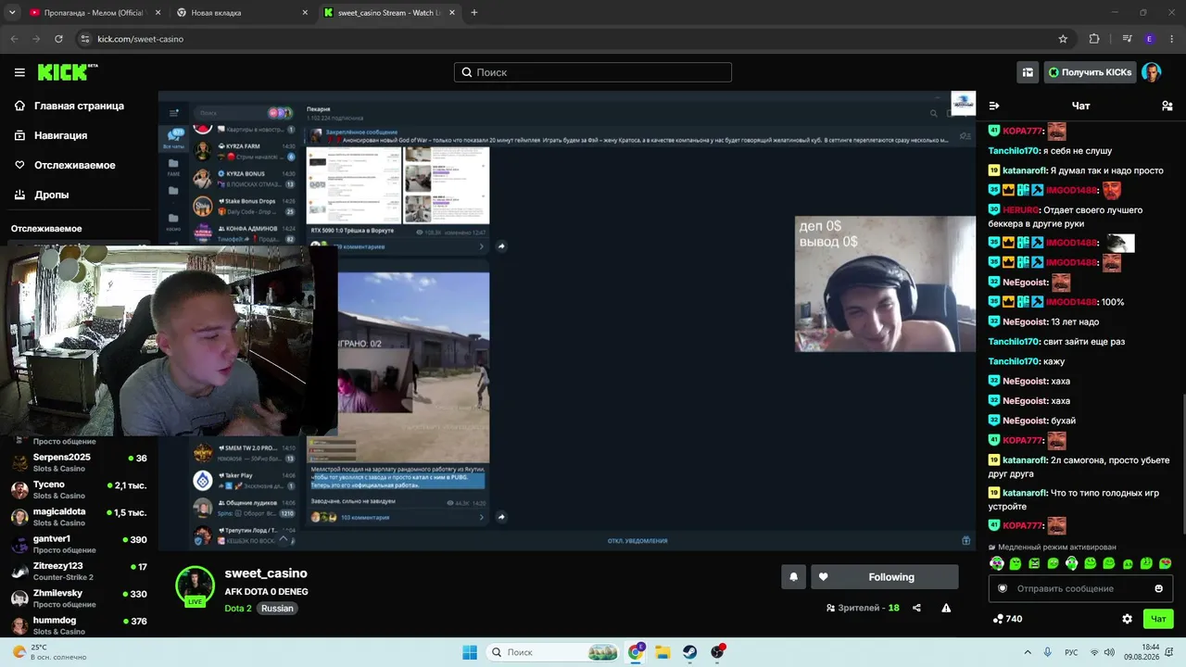Click the viewers count Зрителей - 18
The height and width of the screenshot is (667, 1186).
[x=863, y=608]
